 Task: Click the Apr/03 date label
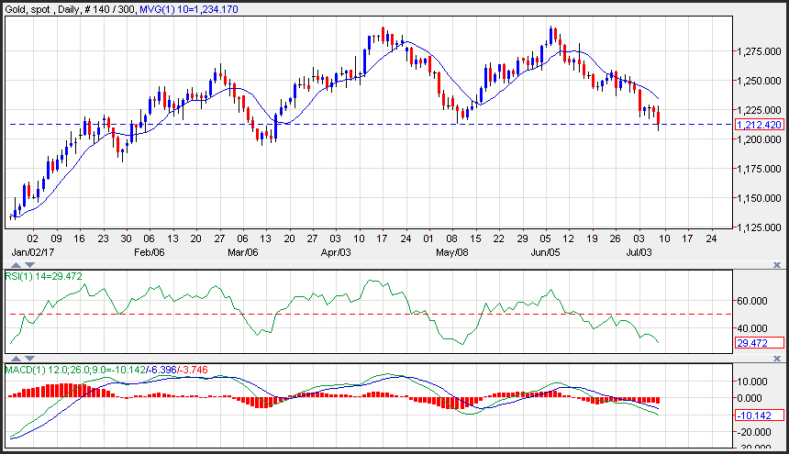coord(337,251)
